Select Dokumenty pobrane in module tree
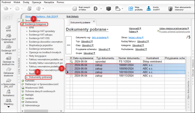 [x=40, y=77]
